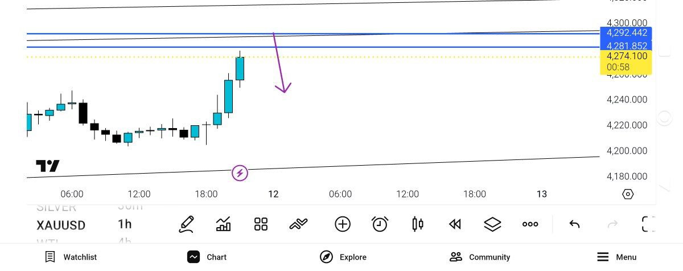This screenshot has height=271, width=683.
Task: Open chart settings hexagon gear icon
Action: click(x=628, y=194)
